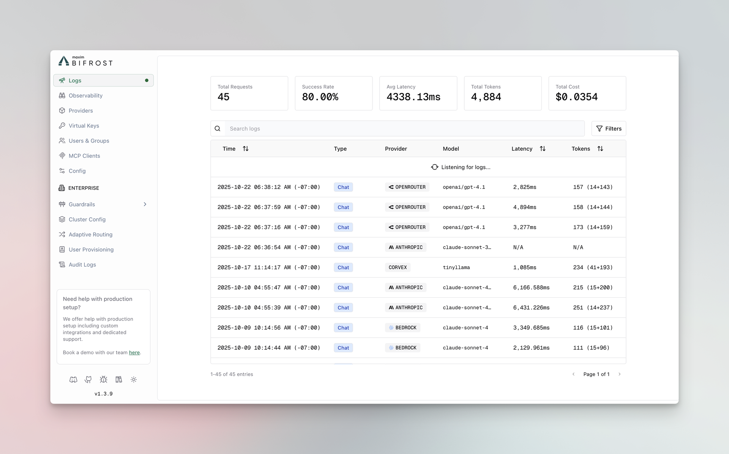Click the Bifrost logo
Screen dimensions: 729x454
point(85,61)
